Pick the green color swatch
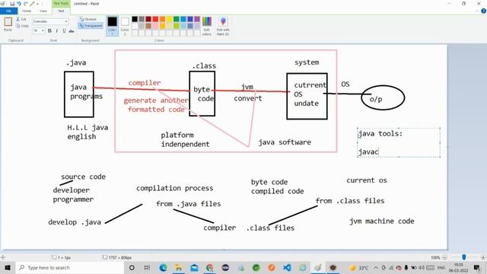 click(x=176, y=19)
